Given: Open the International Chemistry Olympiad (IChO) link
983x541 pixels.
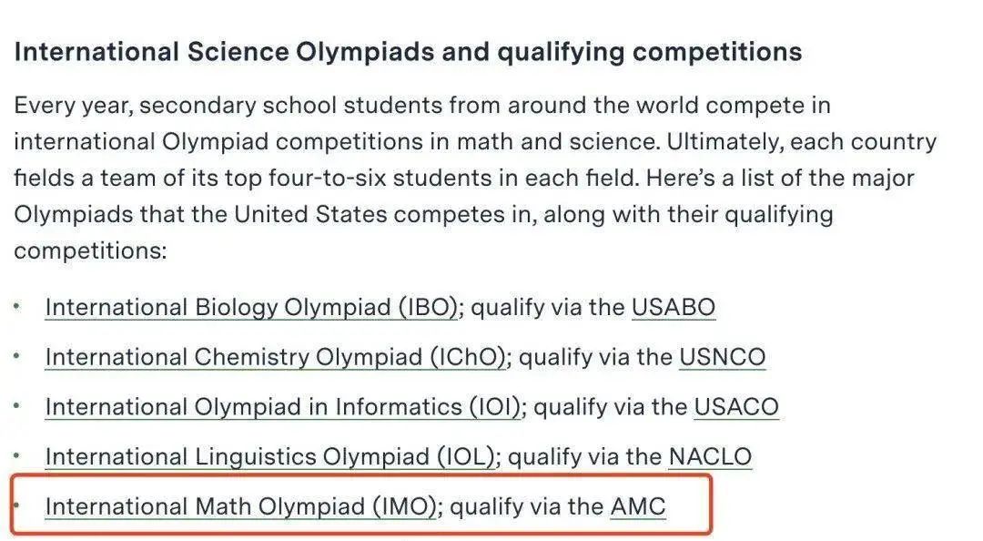Looking at the screenshot, I should click(275, 357).
